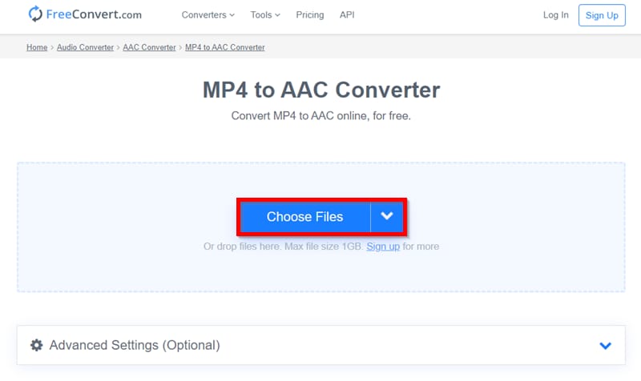Click the MP4 to AAC Converter breadcrumb

click(225, 47)
